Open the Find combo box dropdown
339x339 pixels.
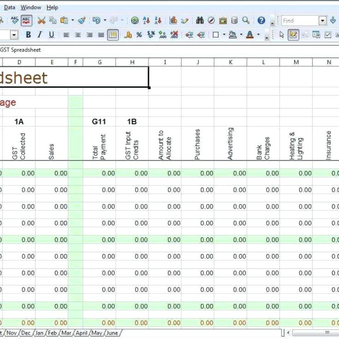pos(322,20)
